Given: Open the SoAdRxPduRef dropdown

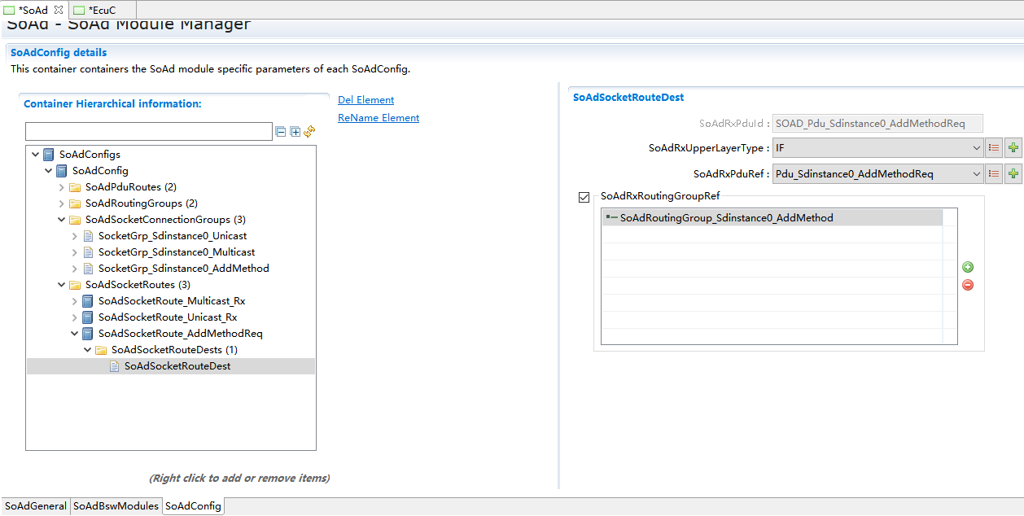Looking at the screenshot, I should (977, 174).
